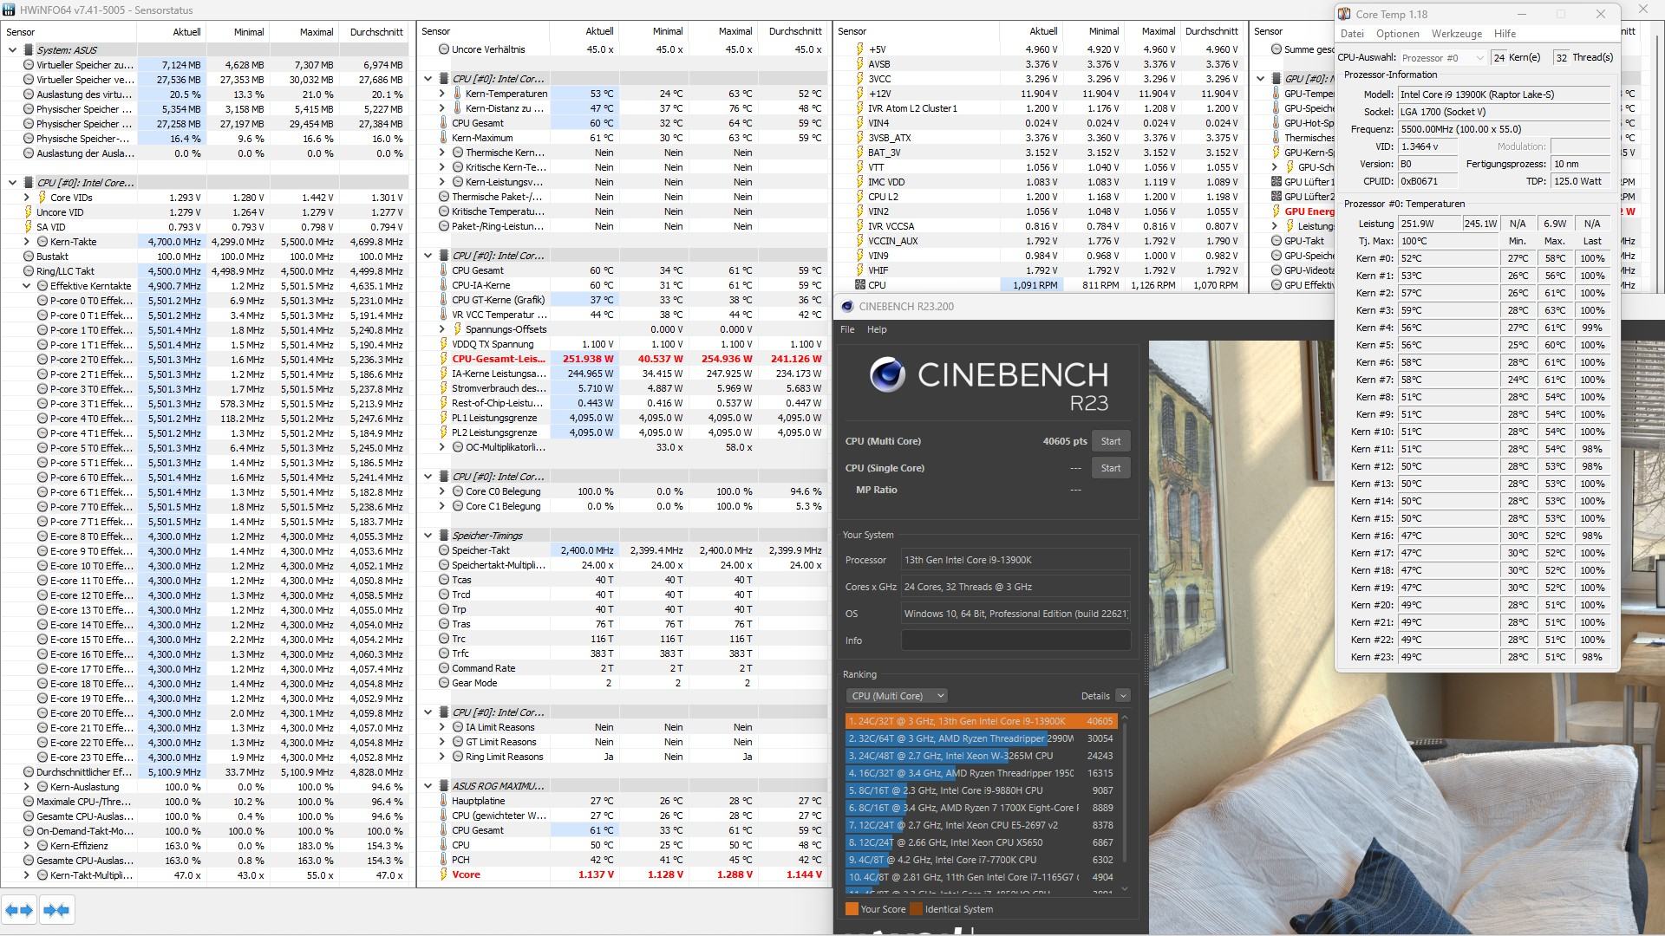The height and width of the screenshot is (936, 1665).
Task: Select the P-core 0 T0 Effek row
Action: tap(206, 301)
